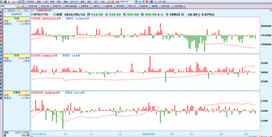Expand the arrow beside the forward button
Image resolution: width=272 pixels, height=137 pixels.
17,2
